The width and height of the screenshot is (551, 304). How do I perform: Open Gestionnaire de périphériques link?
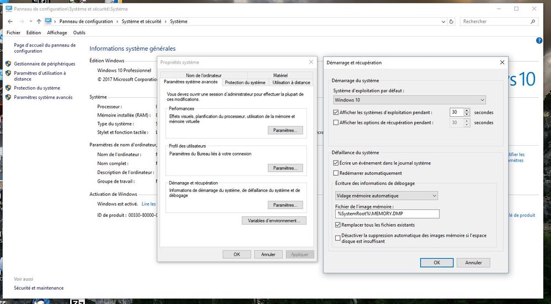point(45,64)
